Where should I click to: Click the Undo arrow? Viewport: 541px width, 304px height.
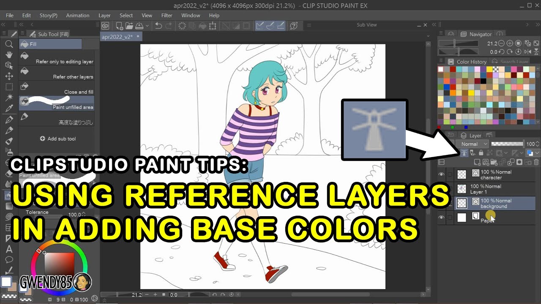[x=158, y=26]
